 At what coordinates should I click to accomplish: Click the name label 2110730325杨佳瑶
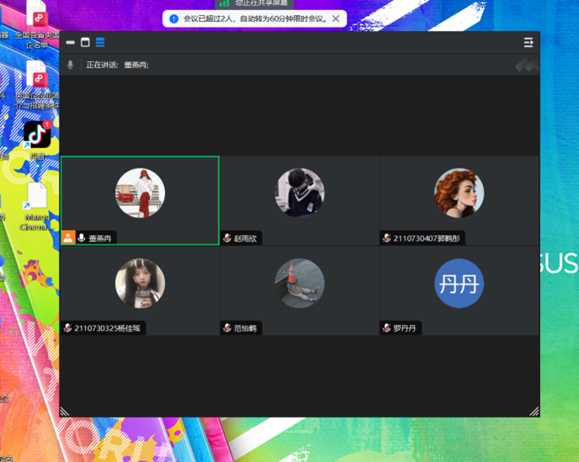click(x=108, y=328)
